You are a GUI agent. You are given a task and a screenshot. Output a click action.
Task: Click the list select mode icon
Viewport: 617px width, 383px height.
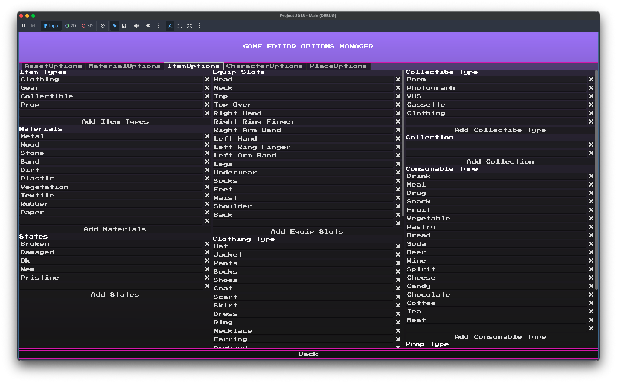[x=124, y=26]
